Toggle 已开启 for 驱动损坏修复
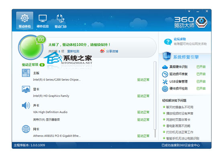 click(x=201, y=74)
